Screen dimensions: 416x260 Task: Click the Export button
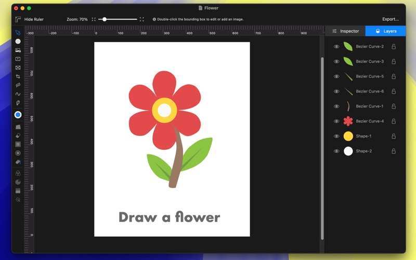390,19
